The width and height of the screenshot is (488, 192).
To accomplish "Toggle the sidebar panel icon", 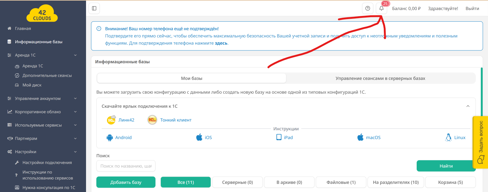I will click(x=94, y=8).
